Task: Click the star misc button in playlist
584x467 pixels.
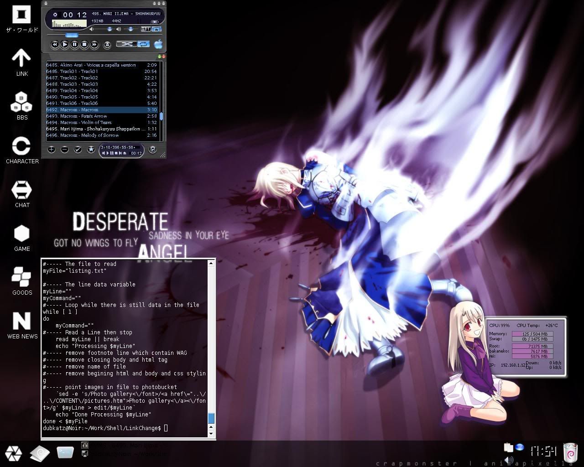Action: coord(91,149)
